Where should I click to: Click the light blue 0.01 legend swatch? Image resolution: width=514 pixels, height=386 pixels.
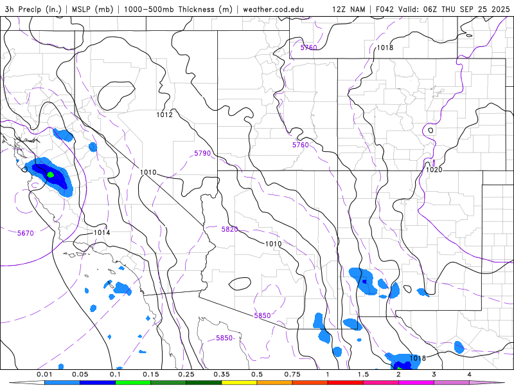(x=62, y=383)
